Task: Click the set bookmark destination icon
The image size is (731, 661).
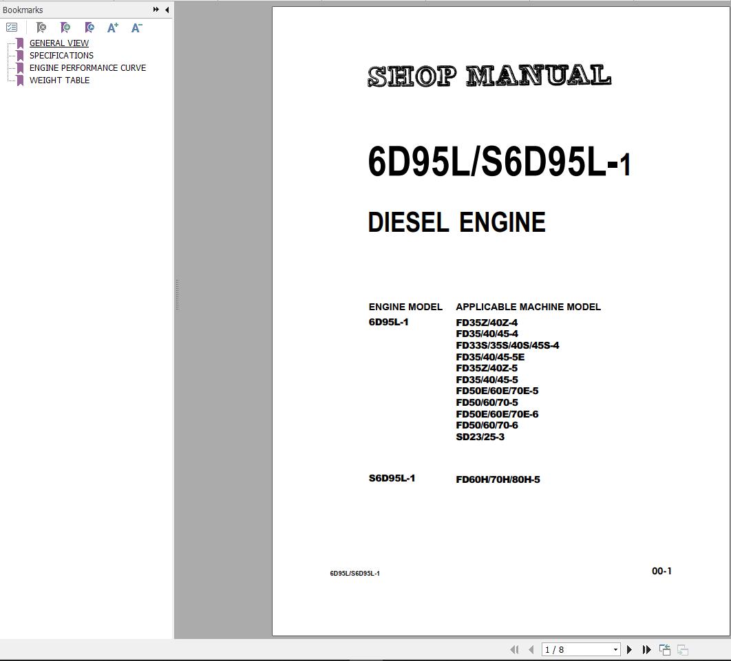Action: pos(89,28)
